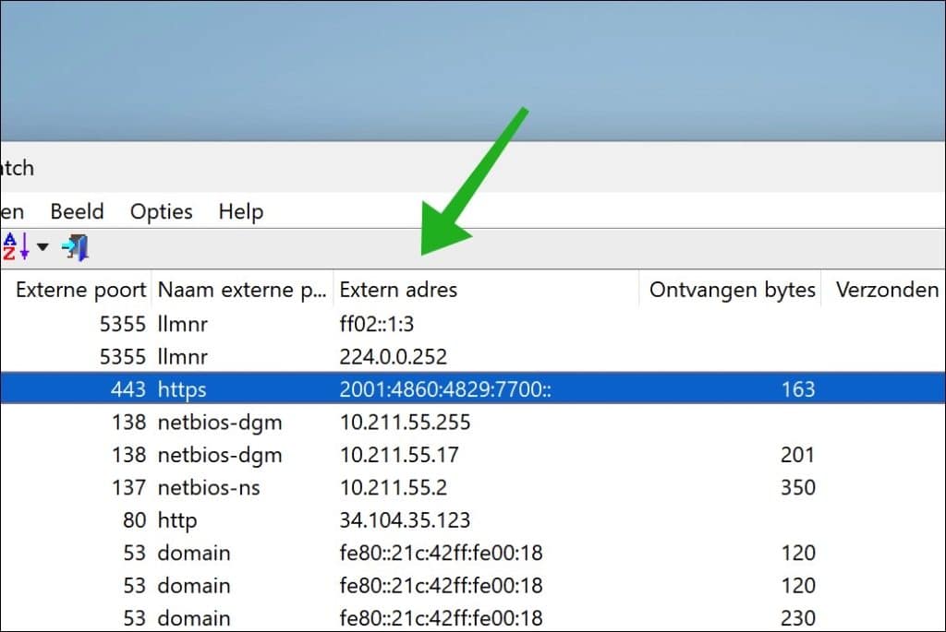946x632 pixels.
Task: Click the A-Z sort toolbar icon
Action: tap(16, 246)
